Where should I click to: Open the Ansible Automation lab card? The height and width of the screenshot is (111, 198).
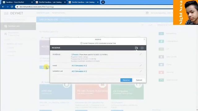92,92
